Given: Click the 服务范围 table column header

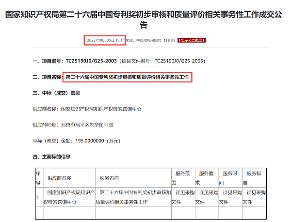Looking at the screenshot, I should coord(183,178).
